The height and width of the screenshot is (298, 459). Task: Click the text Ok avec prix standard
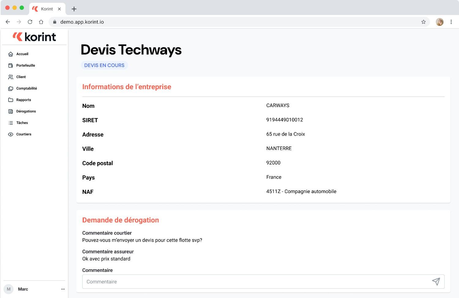tap(106, 259)
